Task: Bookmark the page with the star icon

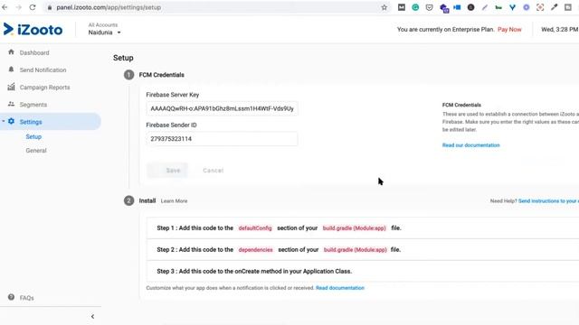Action: [384, 7]
